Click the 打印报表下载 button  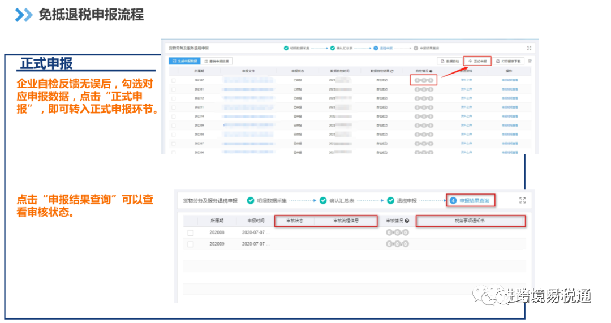click(x=509, y=61)
